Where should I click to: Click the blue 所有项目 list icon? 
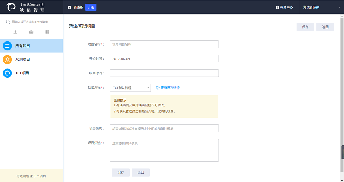click(7, 46)
